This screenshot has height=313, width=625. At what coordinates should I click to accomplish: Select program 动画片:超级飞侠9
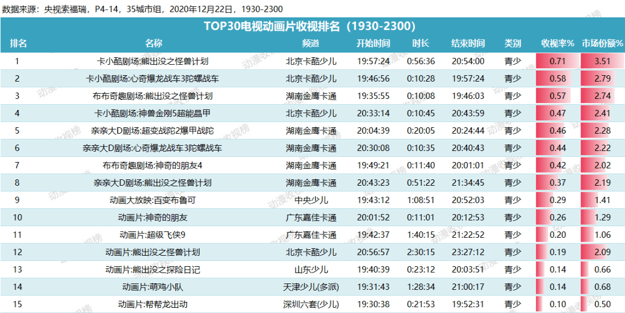tap(153, 235)
